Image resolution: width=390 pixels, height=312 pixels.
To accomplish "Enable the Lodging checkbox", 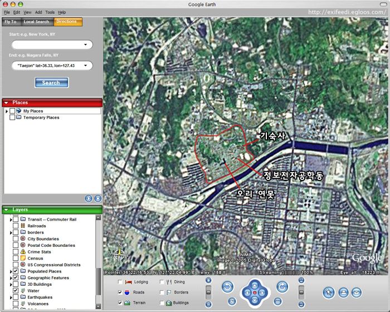I will click(120, 282).
